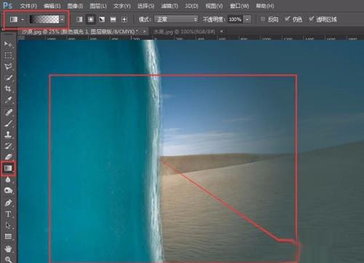
Task: Toggle the 仿色 dither checkbox
Action: 288,19
